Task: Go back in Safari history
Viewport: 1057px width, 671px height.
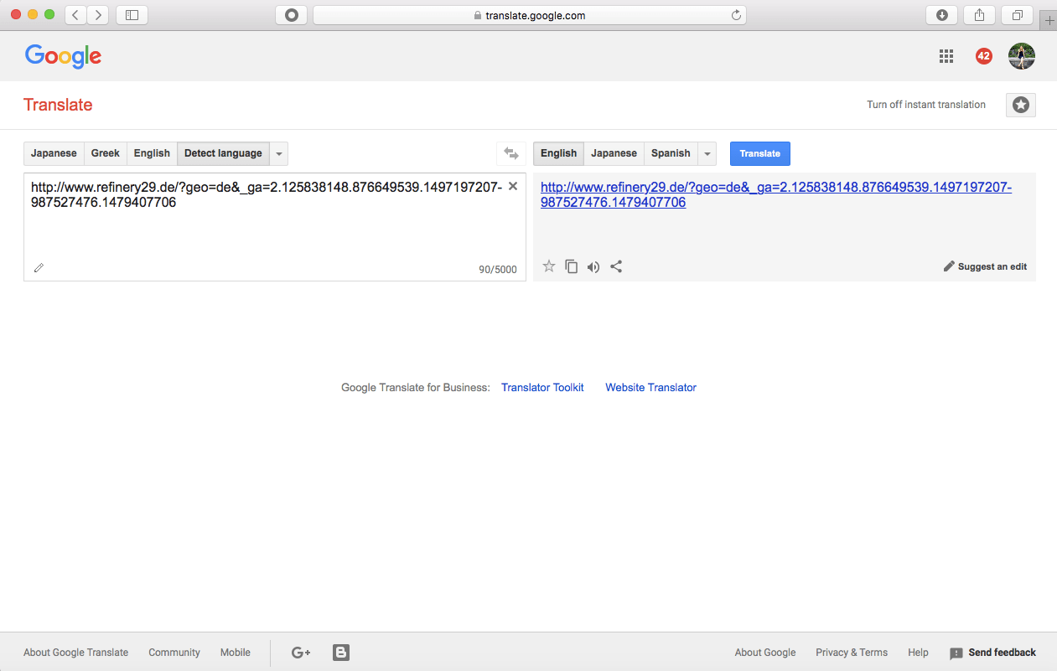Action: [75, 15]
